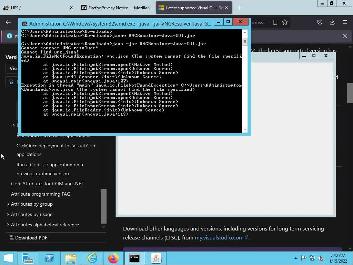Launch Internet Explorer from taskbar
Image resolution: width=353 pixels, height=265 pixels.
pyautogui.click(x=92, y=258)
